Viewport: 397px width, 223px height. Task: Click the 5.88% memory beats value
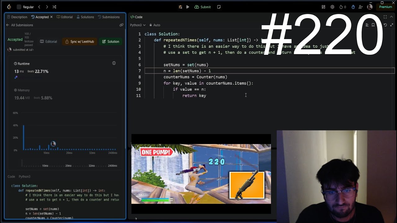(x=47, y=98)
